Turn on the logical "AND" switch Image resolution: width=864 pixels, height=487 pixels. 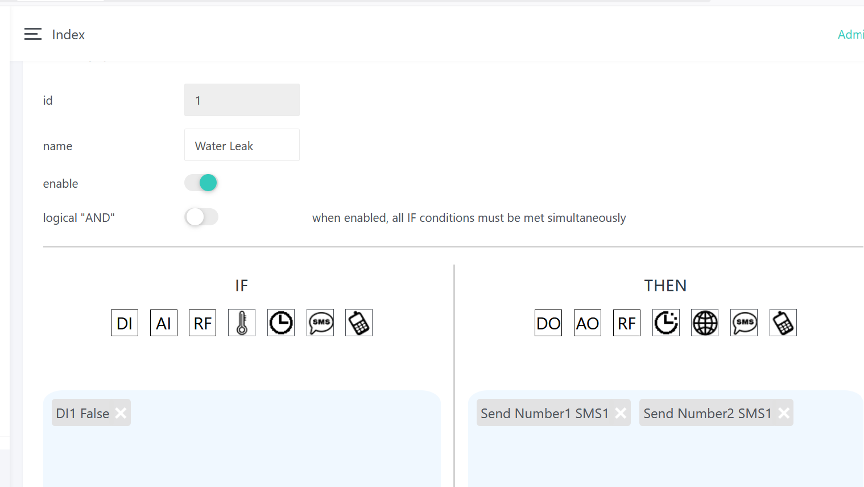(201, 217)
